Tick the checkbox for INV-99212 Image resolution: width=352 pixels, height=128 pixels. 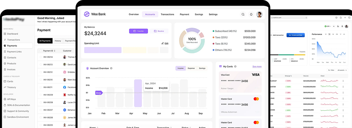[x=41, y=72]
